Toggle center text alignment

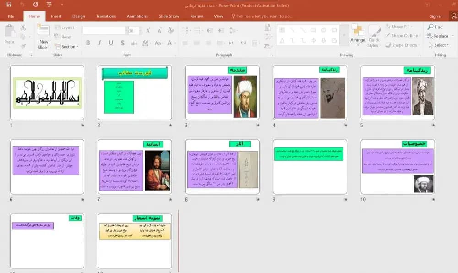click(196, 43)
